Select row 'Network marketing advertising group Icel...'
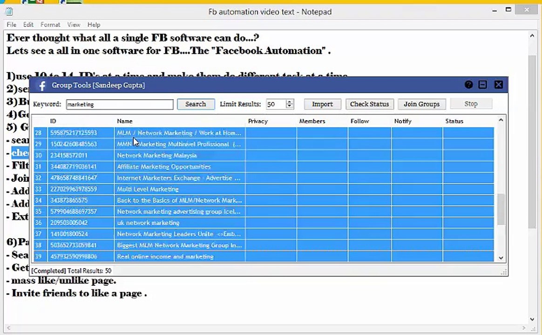542x335 pixels. coord(264,211)
